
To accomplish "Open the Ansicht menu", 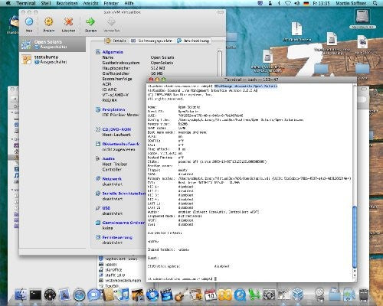I will coord(90,3).
